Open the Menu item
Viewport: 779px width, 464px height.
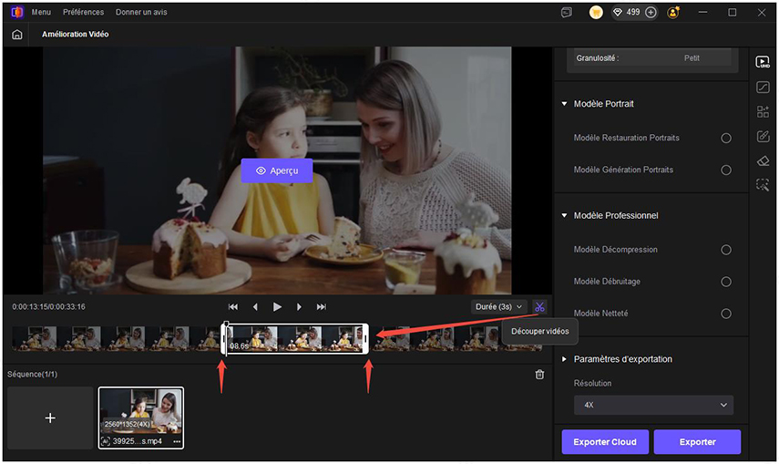point(41,12)
